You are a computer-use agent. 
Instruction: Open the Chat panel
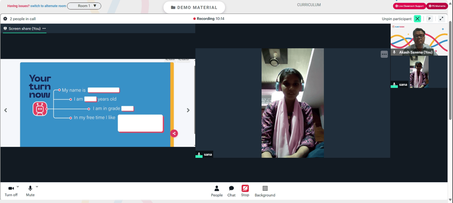[231, 191]
